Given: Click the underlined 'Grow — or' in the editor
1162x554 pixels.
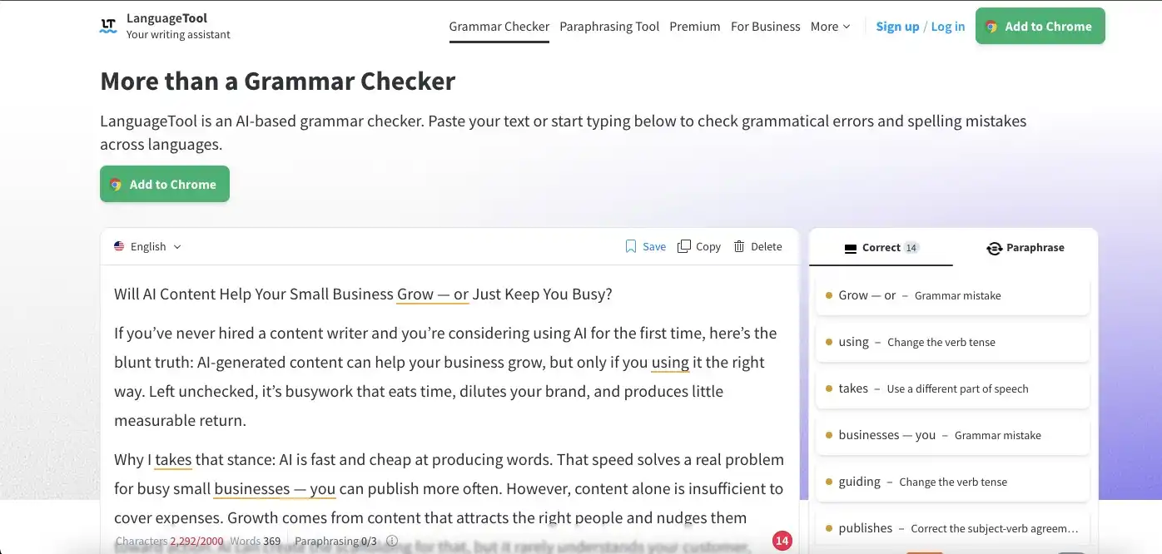Looking at the screenshot, I should (433, 294).
